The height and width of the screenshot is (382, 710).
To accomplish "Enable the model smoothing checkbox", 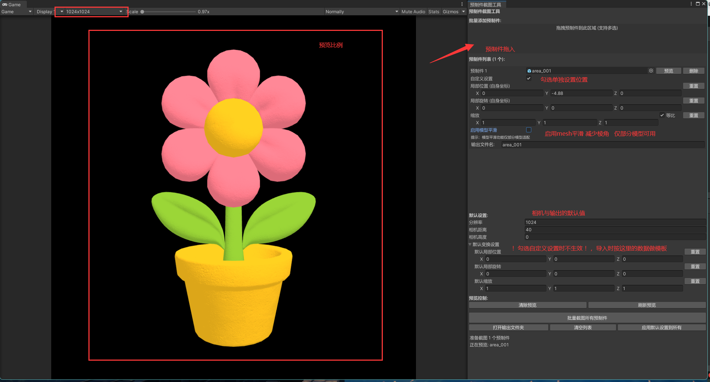I will (x=529, y=130).
